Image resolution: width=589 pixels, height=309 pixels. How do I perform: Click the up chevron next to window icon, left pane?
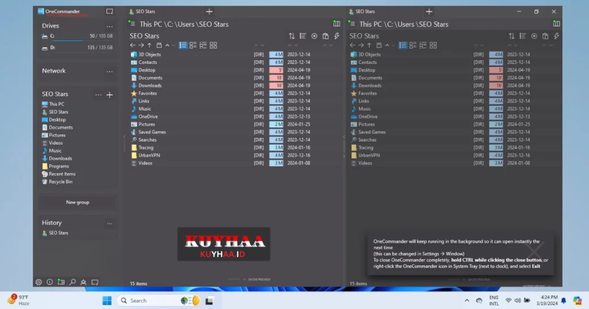(167, 45)
